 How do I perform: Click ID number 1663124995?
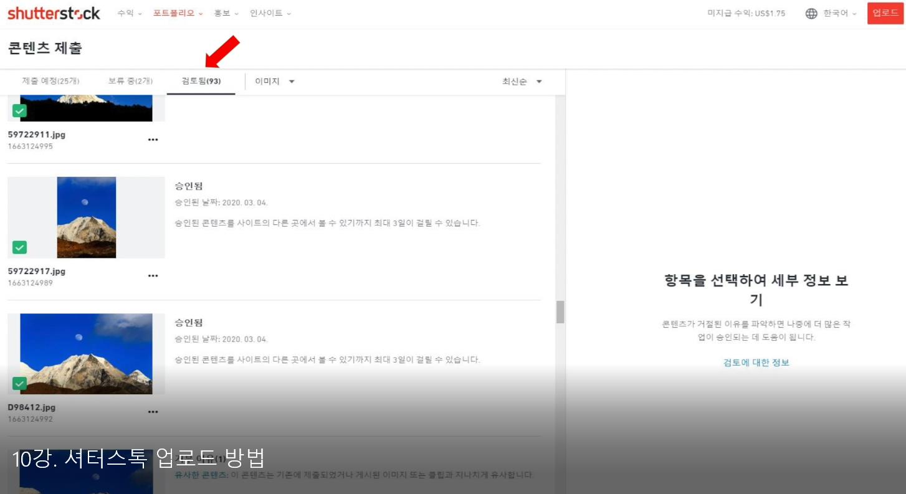pyautogui.click(x=31, y=146)
